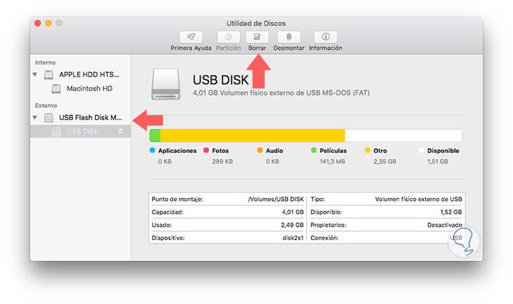The image size is (513, 304).
Task: Click the APPLE HDD drive icon in sidebar
Action: (x=48, y=75)
